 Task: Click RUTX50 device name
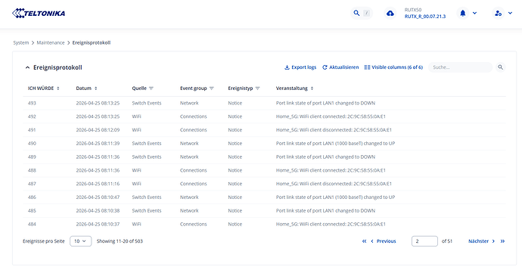pyautogui.click(x=413, y=10)
